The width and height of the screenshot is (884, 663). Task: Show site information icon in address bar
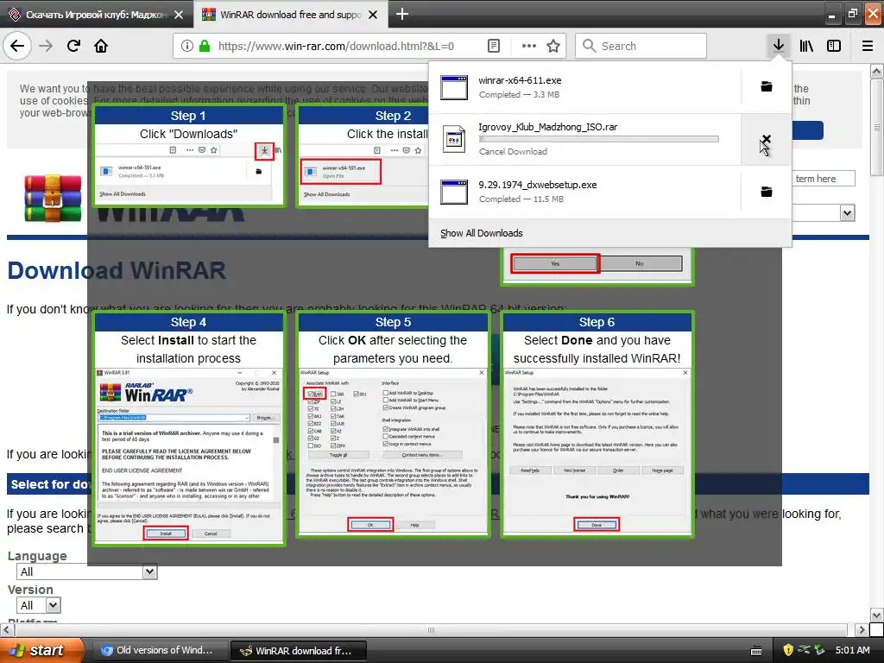point(187,46)
